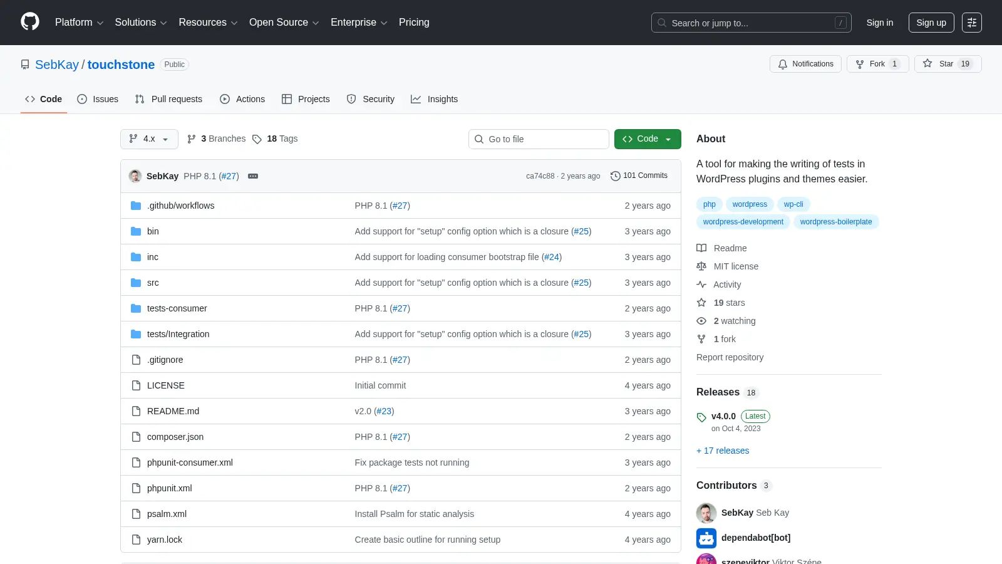Click the fork icon button

click(x=860, y=64)
